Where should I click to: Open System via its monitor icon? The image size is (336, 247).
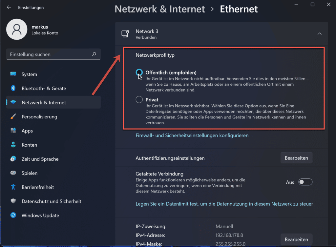click(x=13, y=74)
